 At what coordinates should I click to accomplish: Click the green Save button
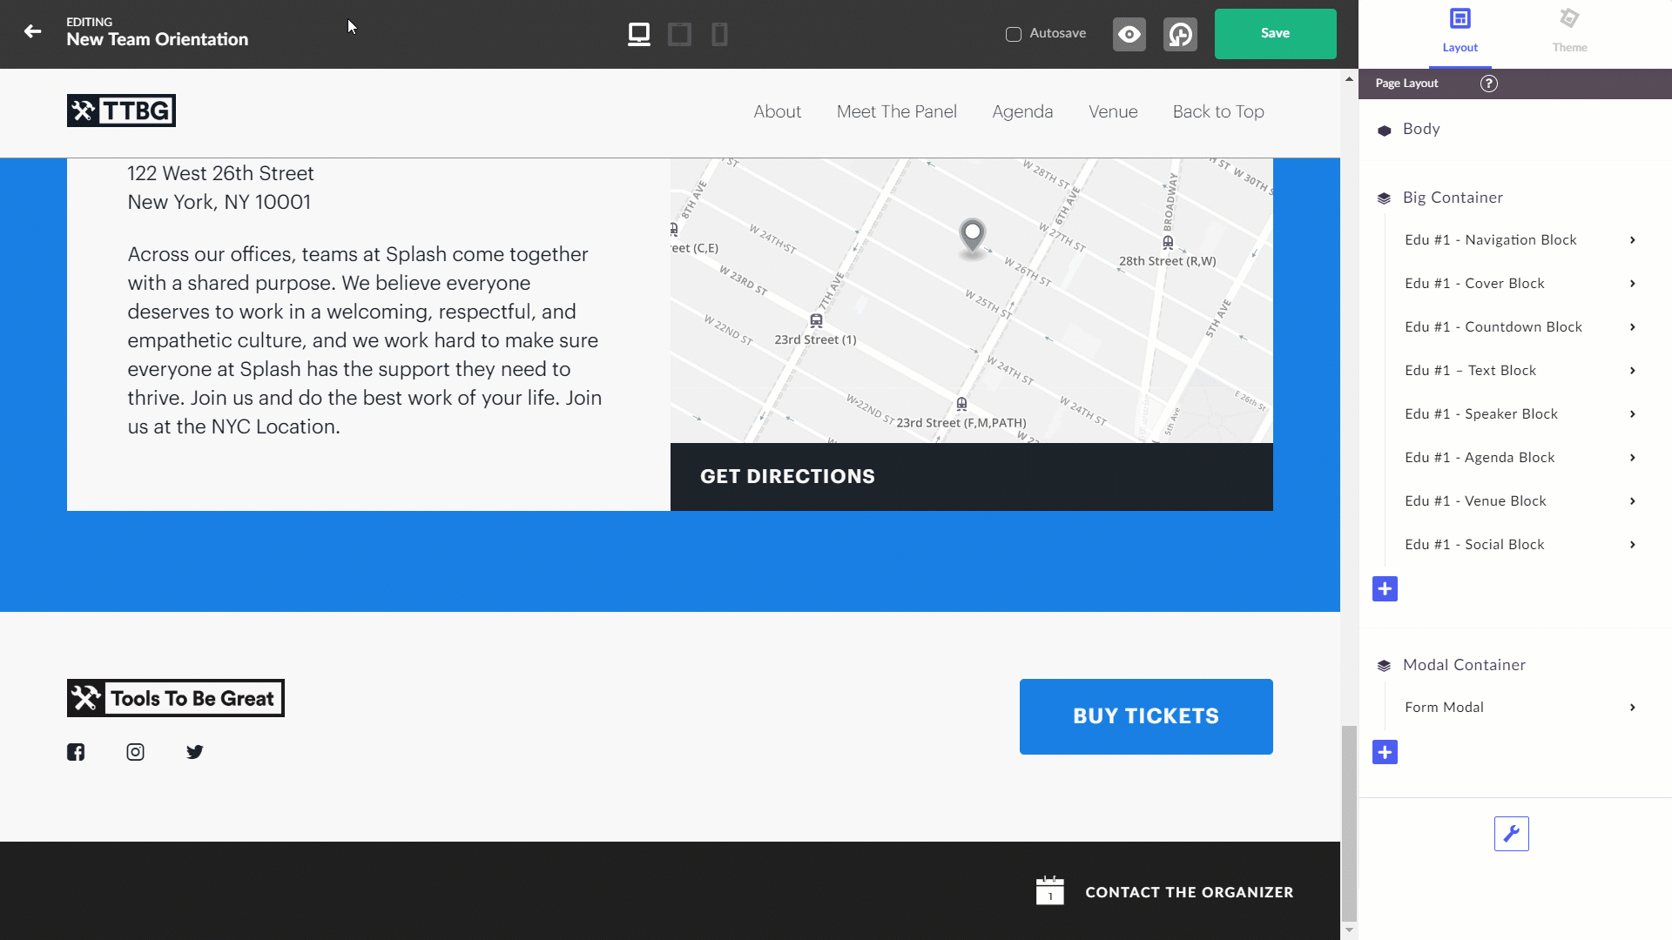coord(1275,34)
